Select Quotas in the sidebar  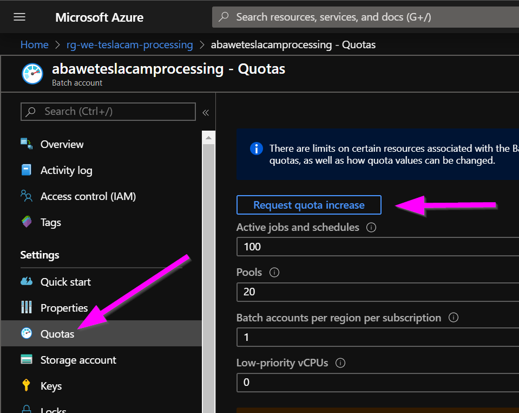101,333
